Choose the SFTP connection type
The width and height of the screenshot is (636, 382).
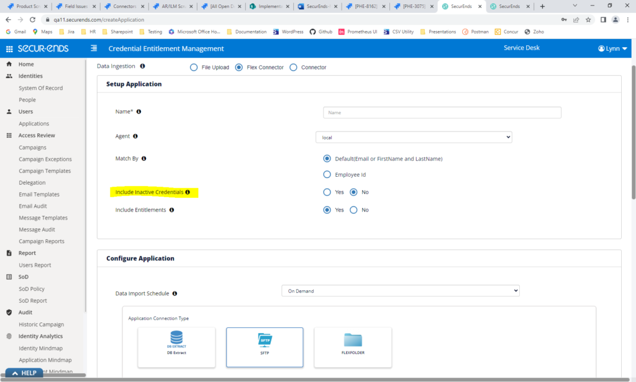click(265, 347)
